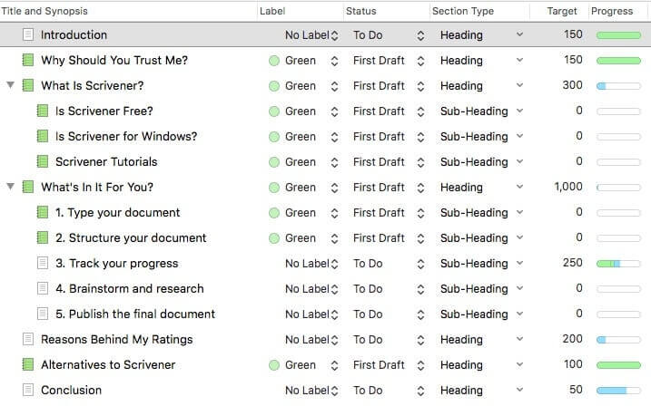Click the green document icon for Why Should You Trust Me?
651x406 pixels.
point(28,60)
